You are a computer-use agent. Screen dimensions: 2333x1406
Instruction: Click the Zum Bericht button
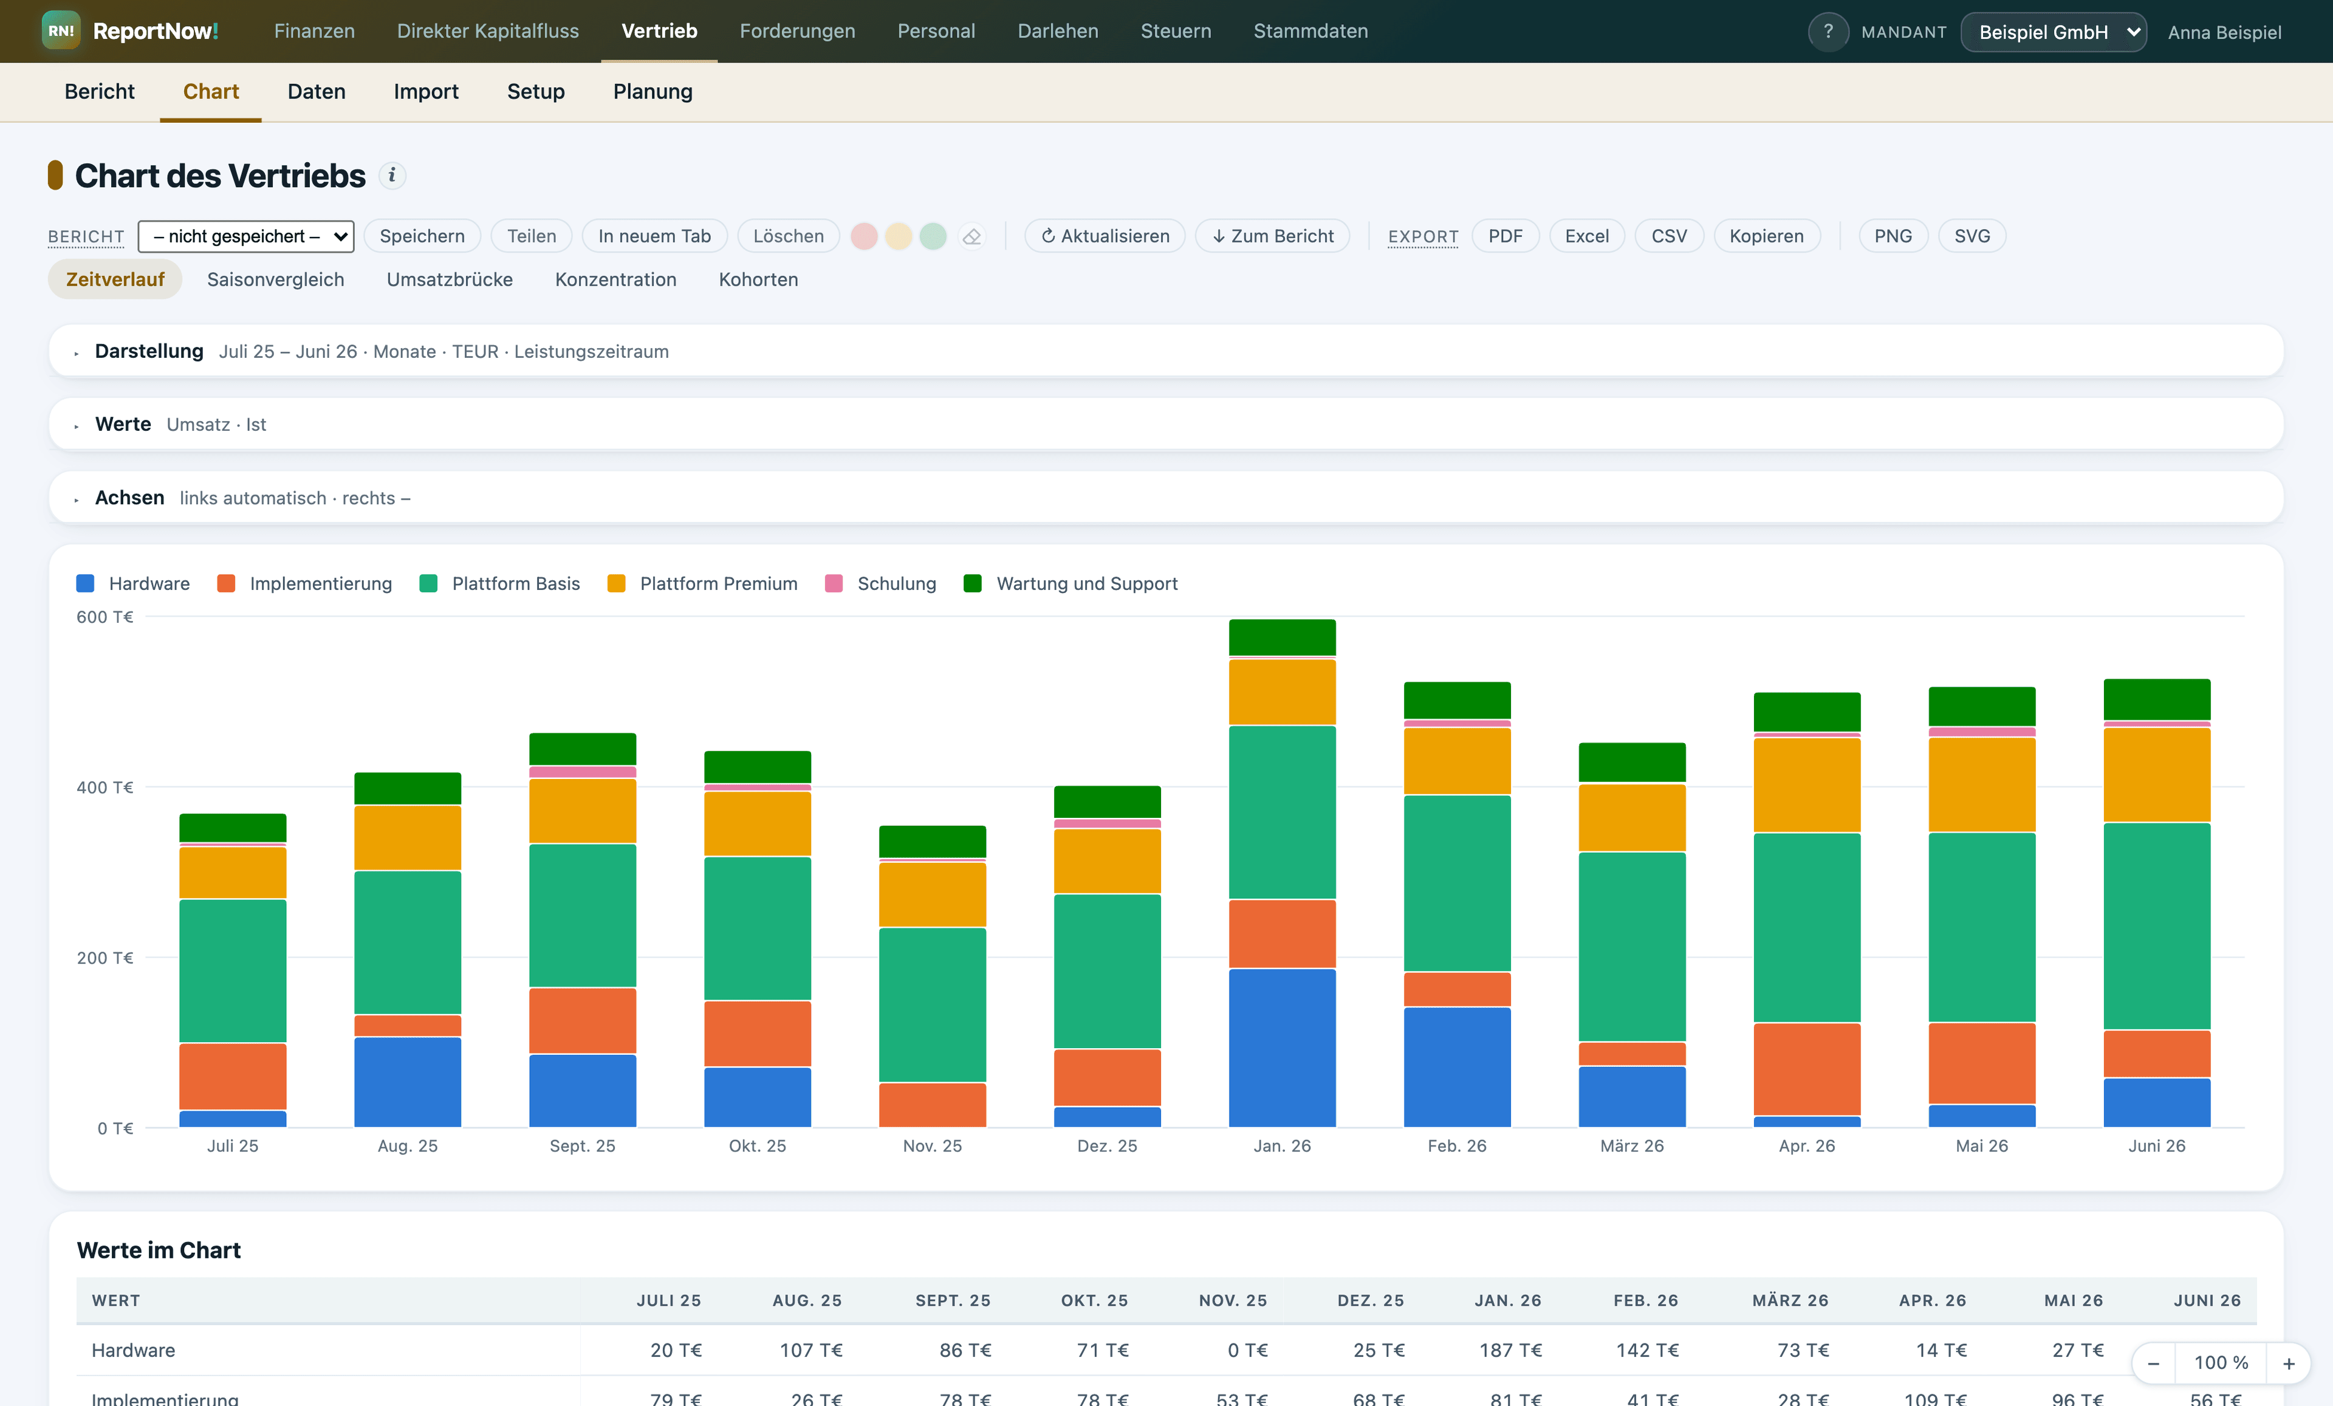(1273, 236)
